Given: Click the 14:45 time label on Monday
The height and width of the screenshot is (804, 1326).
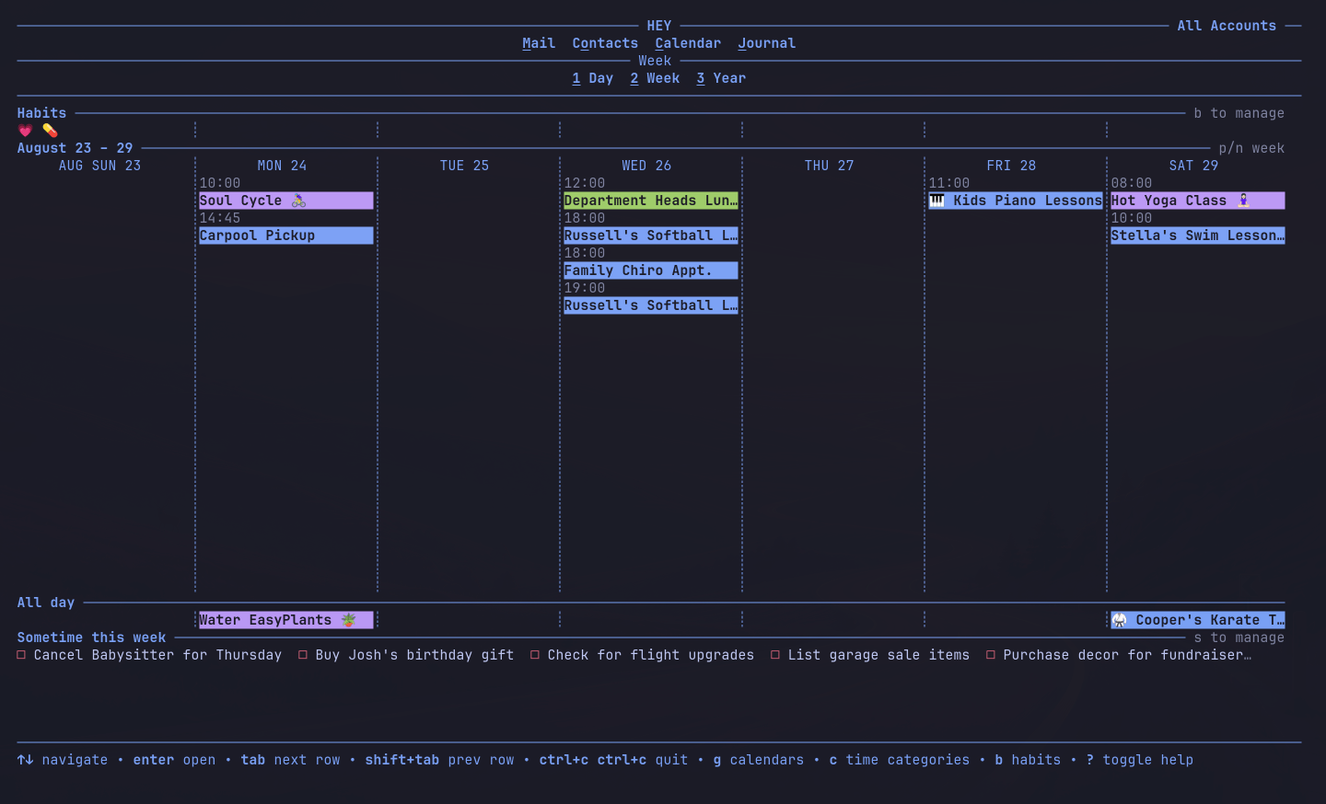Looking at the screenshot, I should point(219,218).
